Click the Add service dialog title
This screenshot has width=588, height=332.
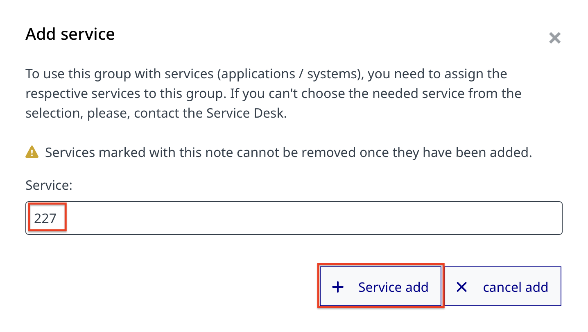70,34
